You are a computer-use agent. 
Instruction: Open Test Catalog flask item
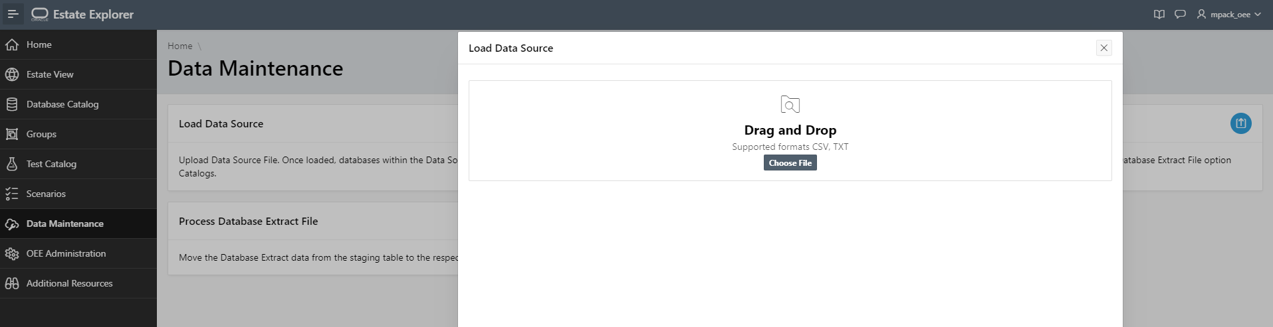coord(78,164)
